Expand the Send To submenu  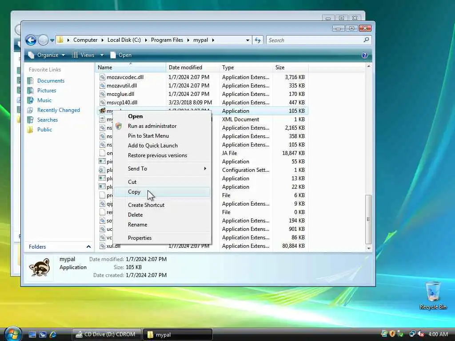[162, 169]
